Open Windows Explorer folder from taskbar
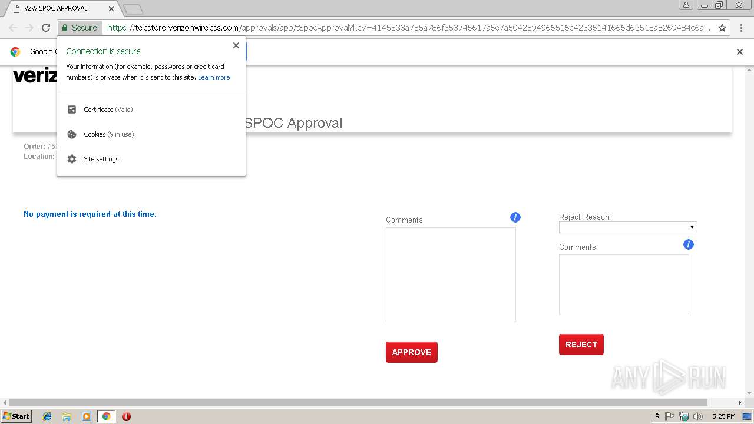Viewport: 754px width, 424px height. 67,416
